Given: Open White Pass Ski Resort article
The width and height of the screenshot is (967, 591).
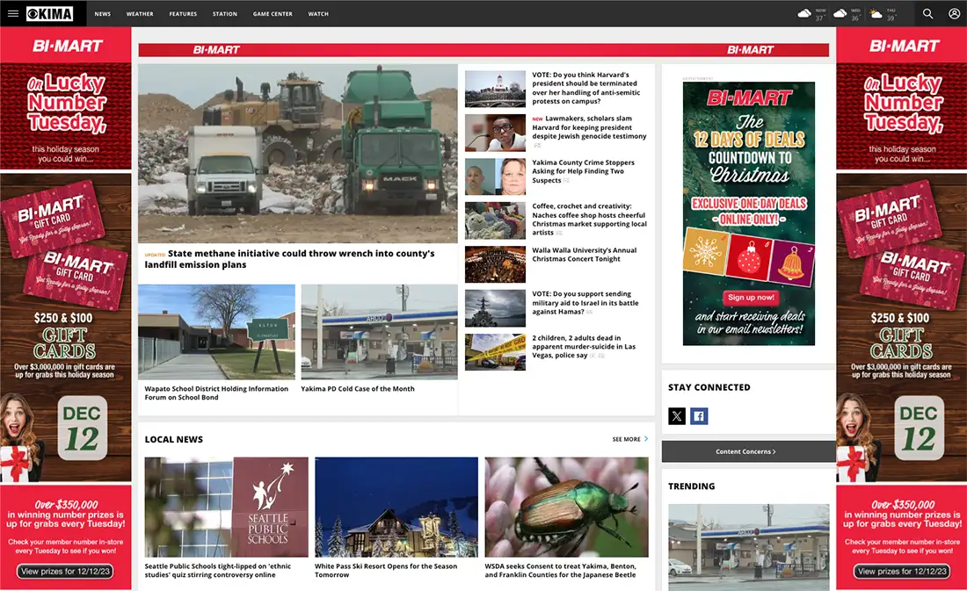Looking at the screenshot, I should pyautogui.click(x=386, y=570).
